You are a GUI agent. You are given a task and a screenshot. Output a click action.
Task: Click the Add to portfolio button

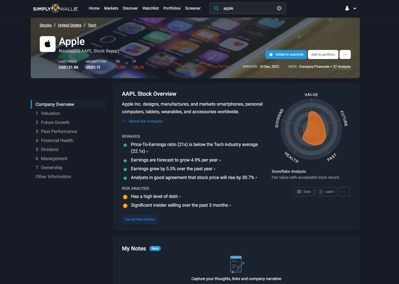coord(323,54)
